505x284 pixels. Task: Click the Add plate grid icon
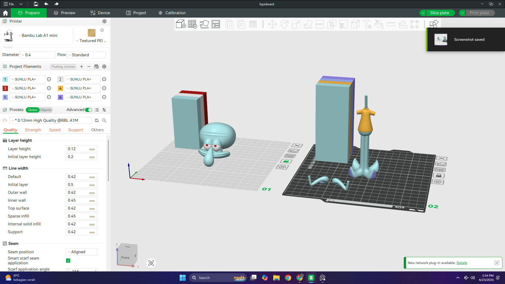(193, 24)
